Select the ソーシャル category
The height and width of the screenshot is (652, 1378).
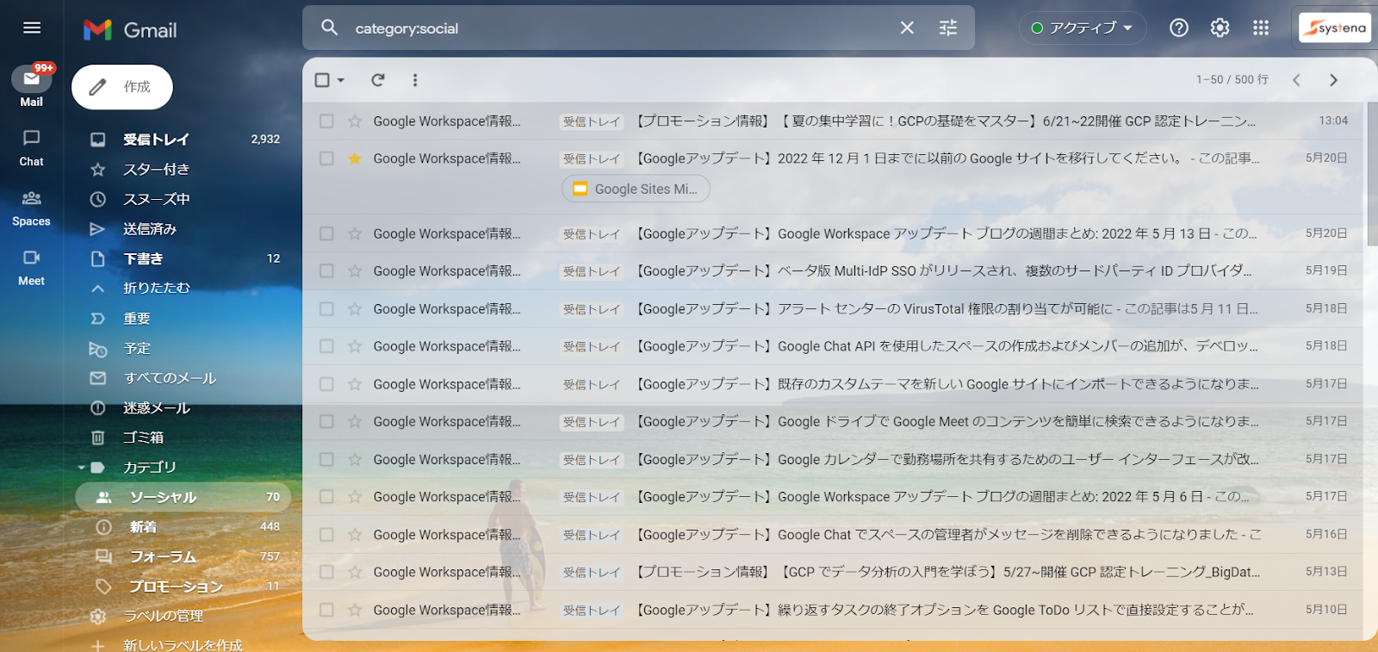[183, 497]
